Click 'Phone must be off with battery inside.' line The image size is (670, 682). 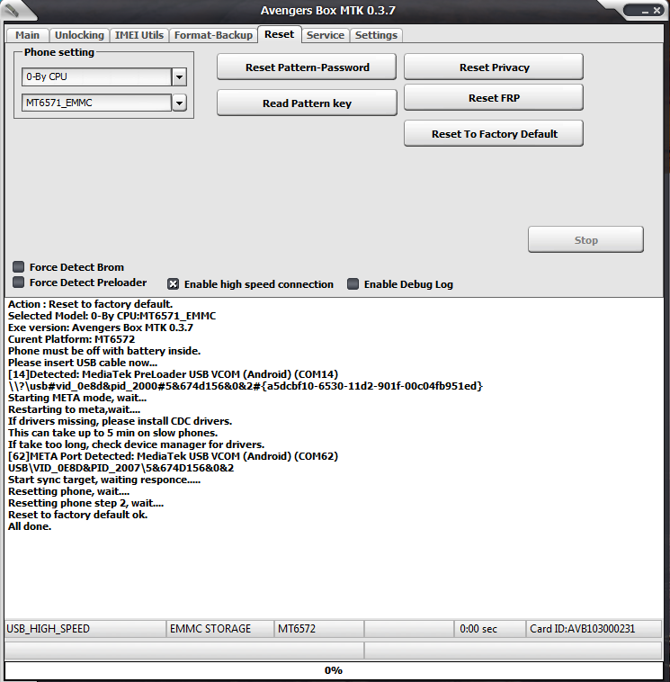click(104, 351)
